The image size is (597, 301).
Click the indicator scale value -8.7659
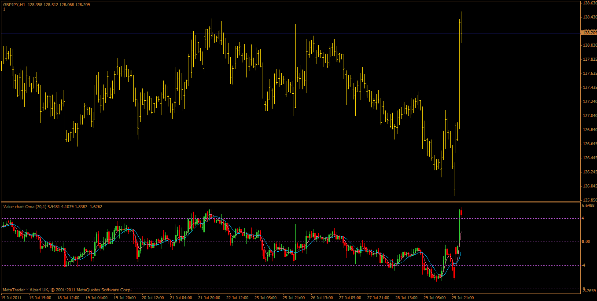pyautogui.click(x=589, y=290)
